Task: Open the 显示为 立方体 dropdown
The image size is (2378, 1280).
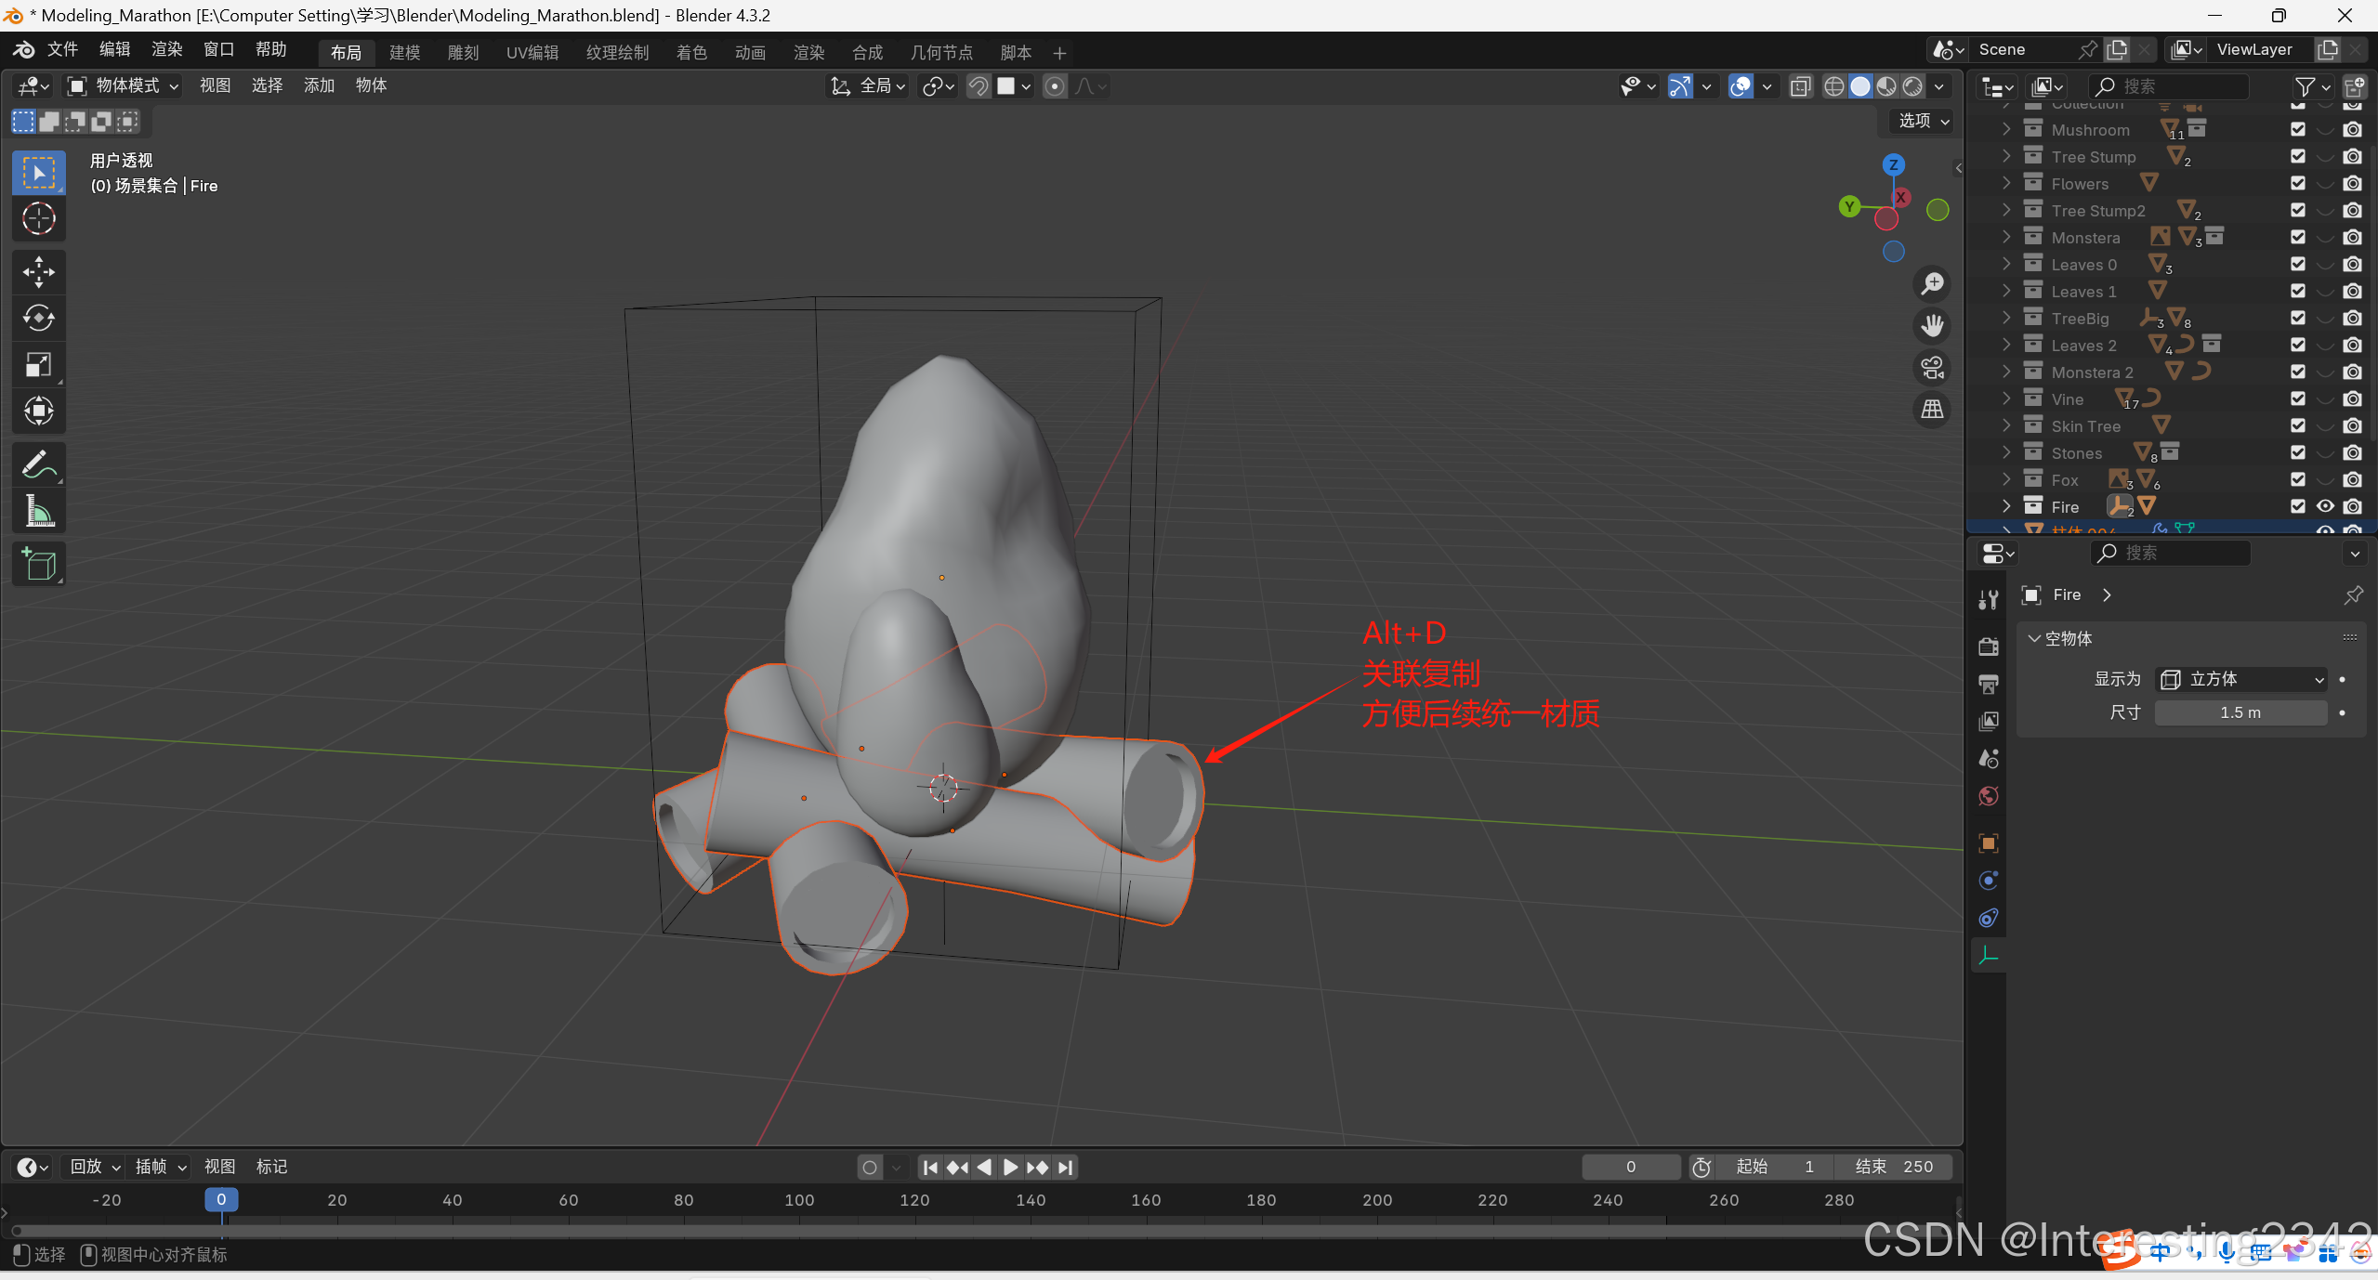Action: 2240,679
